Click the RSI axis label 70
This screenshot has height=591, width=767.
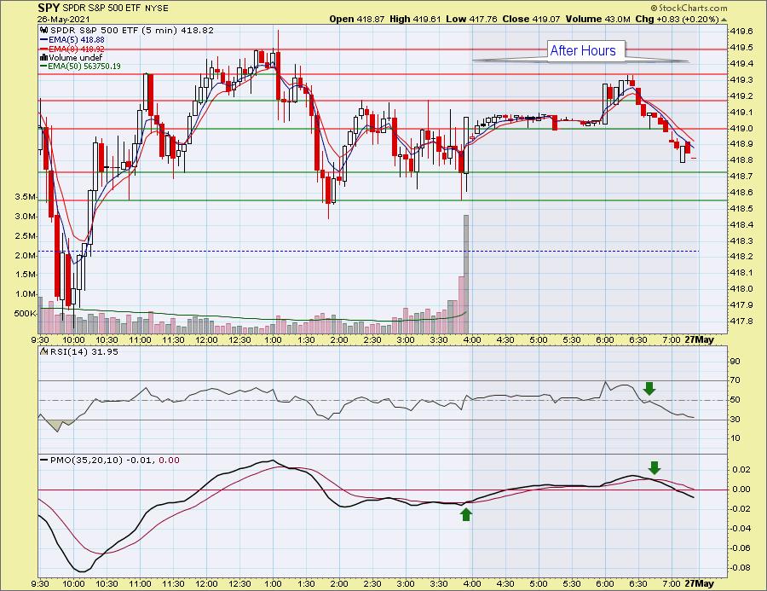click(735, 380)
